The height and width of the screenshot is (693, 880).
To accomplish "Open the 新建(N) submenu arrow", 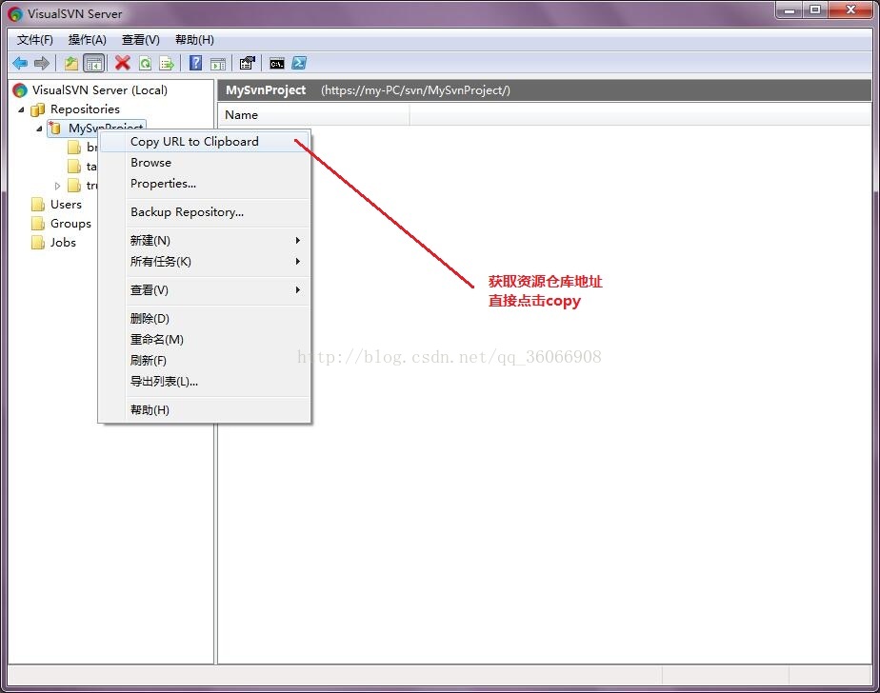I will point(298,240).
